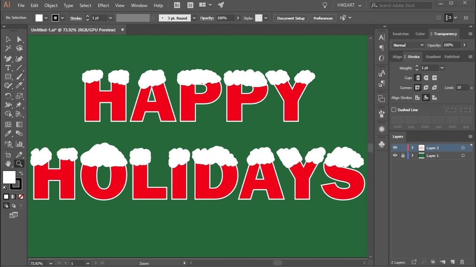Image resolution: width=476 pixels, height=267 pixels.
Task: Set color mode to None swatch
Action: tap(21, 197)
